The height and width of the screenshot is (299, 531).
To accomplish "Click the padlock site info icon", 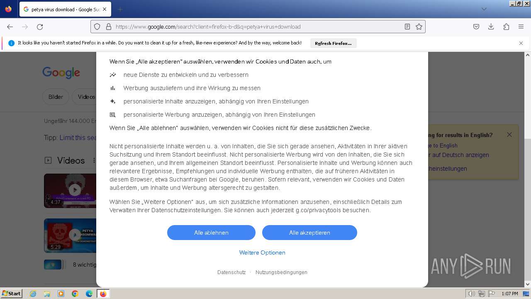I will click(x=109, y=27).
